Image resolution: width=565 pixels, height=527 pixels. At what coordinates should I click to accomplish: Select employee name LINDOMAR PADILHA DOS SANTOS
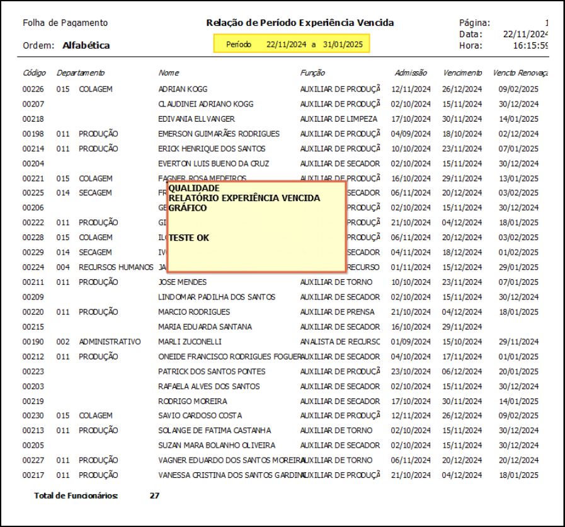(217, 298)
